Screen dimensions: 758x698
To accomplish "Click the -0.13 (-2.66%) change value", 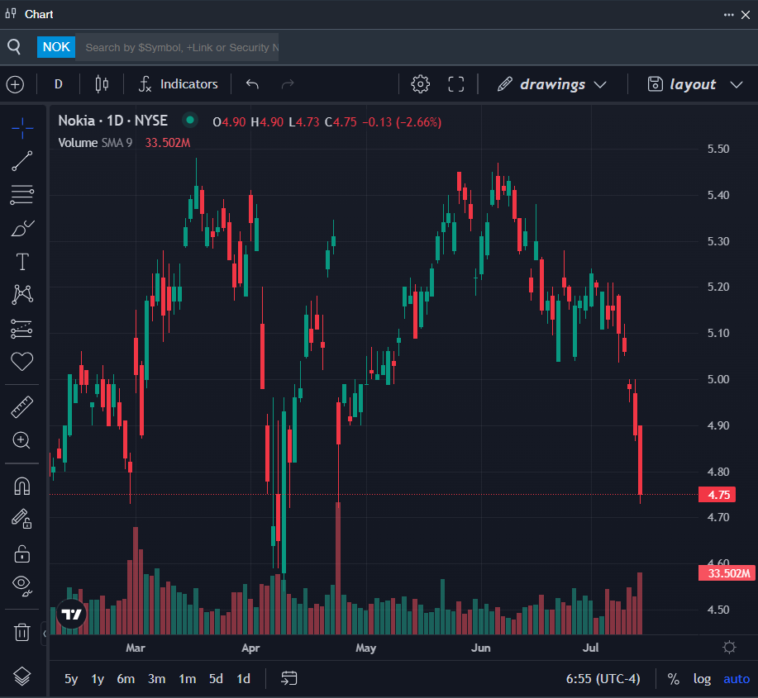I will point(402,122).
